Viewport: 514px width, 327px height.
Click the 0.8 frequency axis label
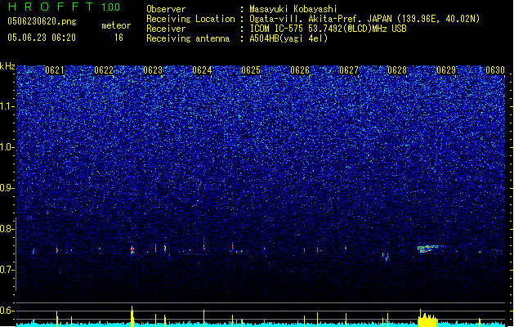tap(7, 229)
